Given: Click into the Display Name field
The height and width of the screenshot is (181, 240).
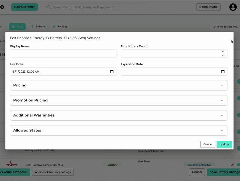Looking at the screenshot, I should 63,53.
